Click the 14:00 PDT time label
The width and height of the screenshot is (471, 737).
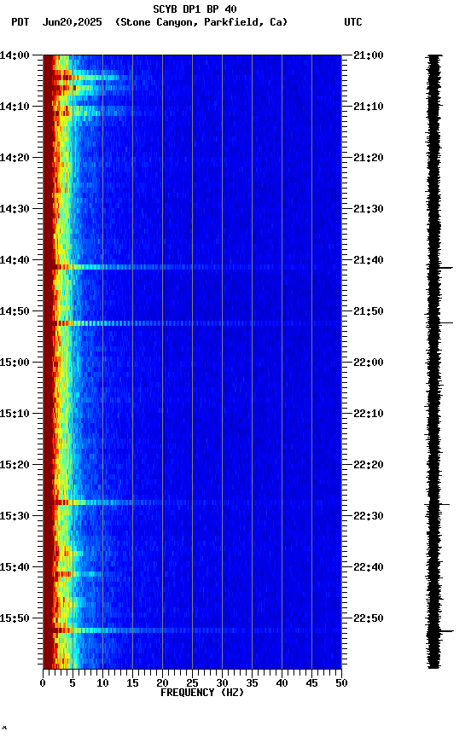tap(15, 55)
